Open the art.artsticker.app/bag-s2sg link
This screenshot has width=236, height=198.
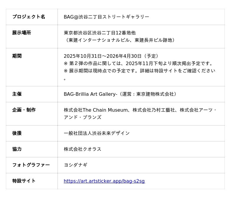[x=104, y=181]
